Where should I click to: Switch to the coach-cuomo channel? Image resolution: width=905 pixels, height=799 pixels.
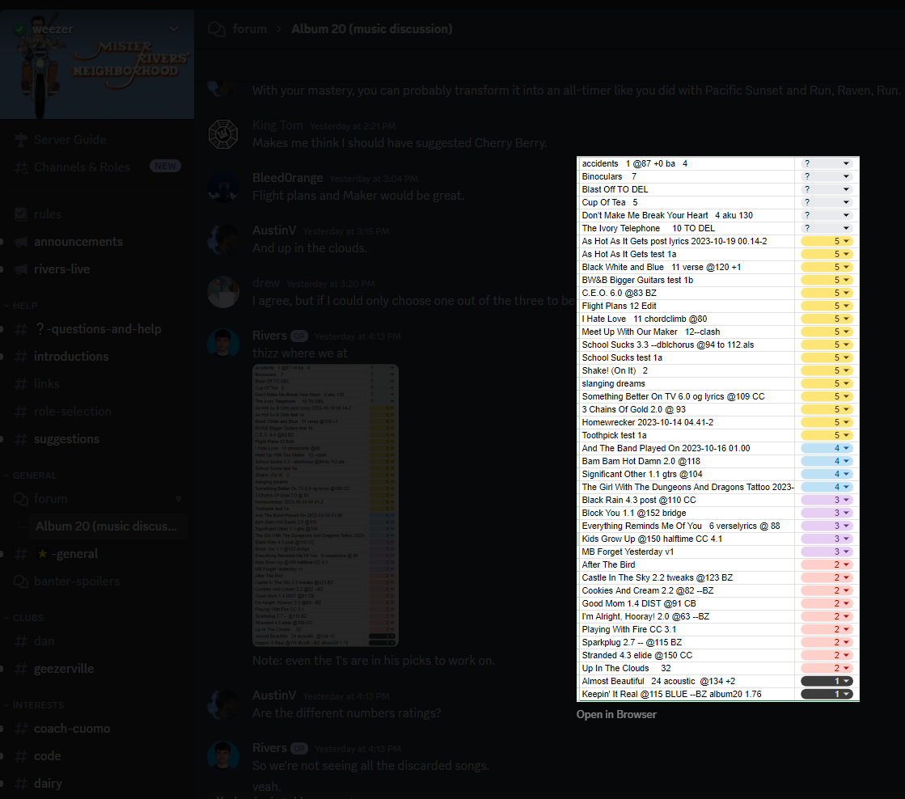(x=71, y=729)
